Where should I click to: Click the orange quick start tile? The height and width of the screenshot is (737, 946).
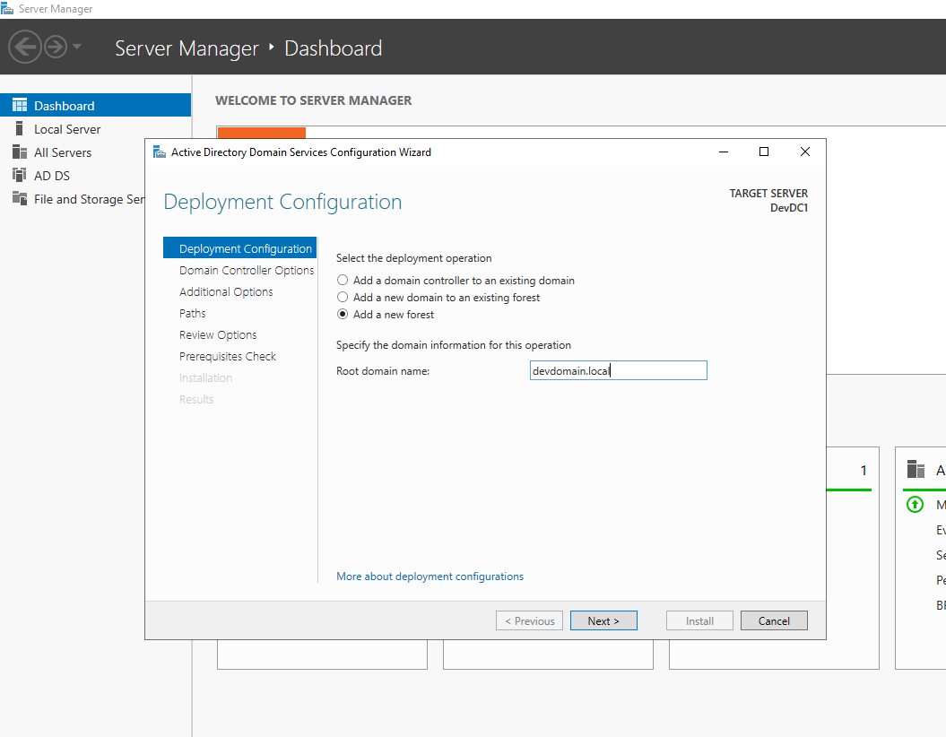pos(261,133)
